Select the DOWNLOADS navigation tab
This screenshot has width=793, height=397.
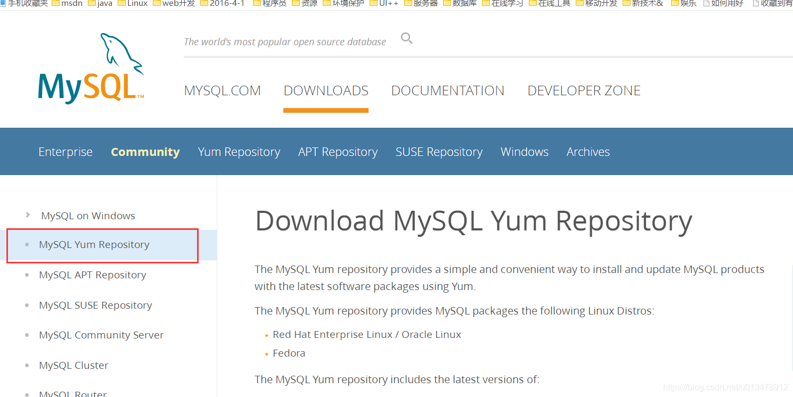click(326, 90)
